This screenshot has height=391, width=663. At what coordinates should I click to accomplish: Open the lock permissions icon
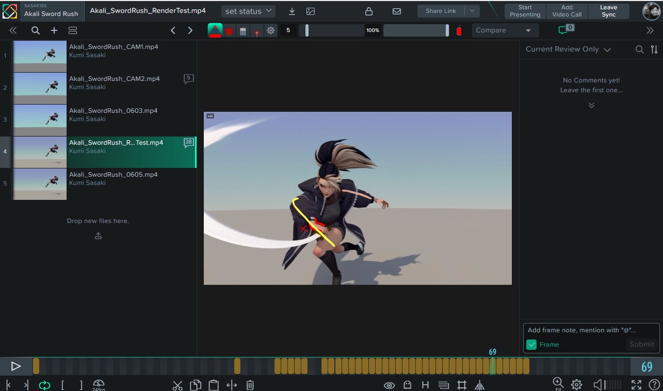tap(369, 11)
